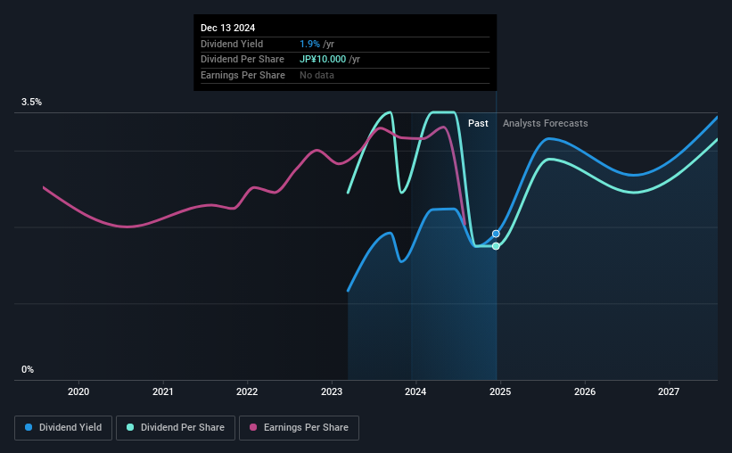Click the Analysts Forecasts label
Viewport: 732px width, 453px height.
pyautogui.click(x=546, y=123)
